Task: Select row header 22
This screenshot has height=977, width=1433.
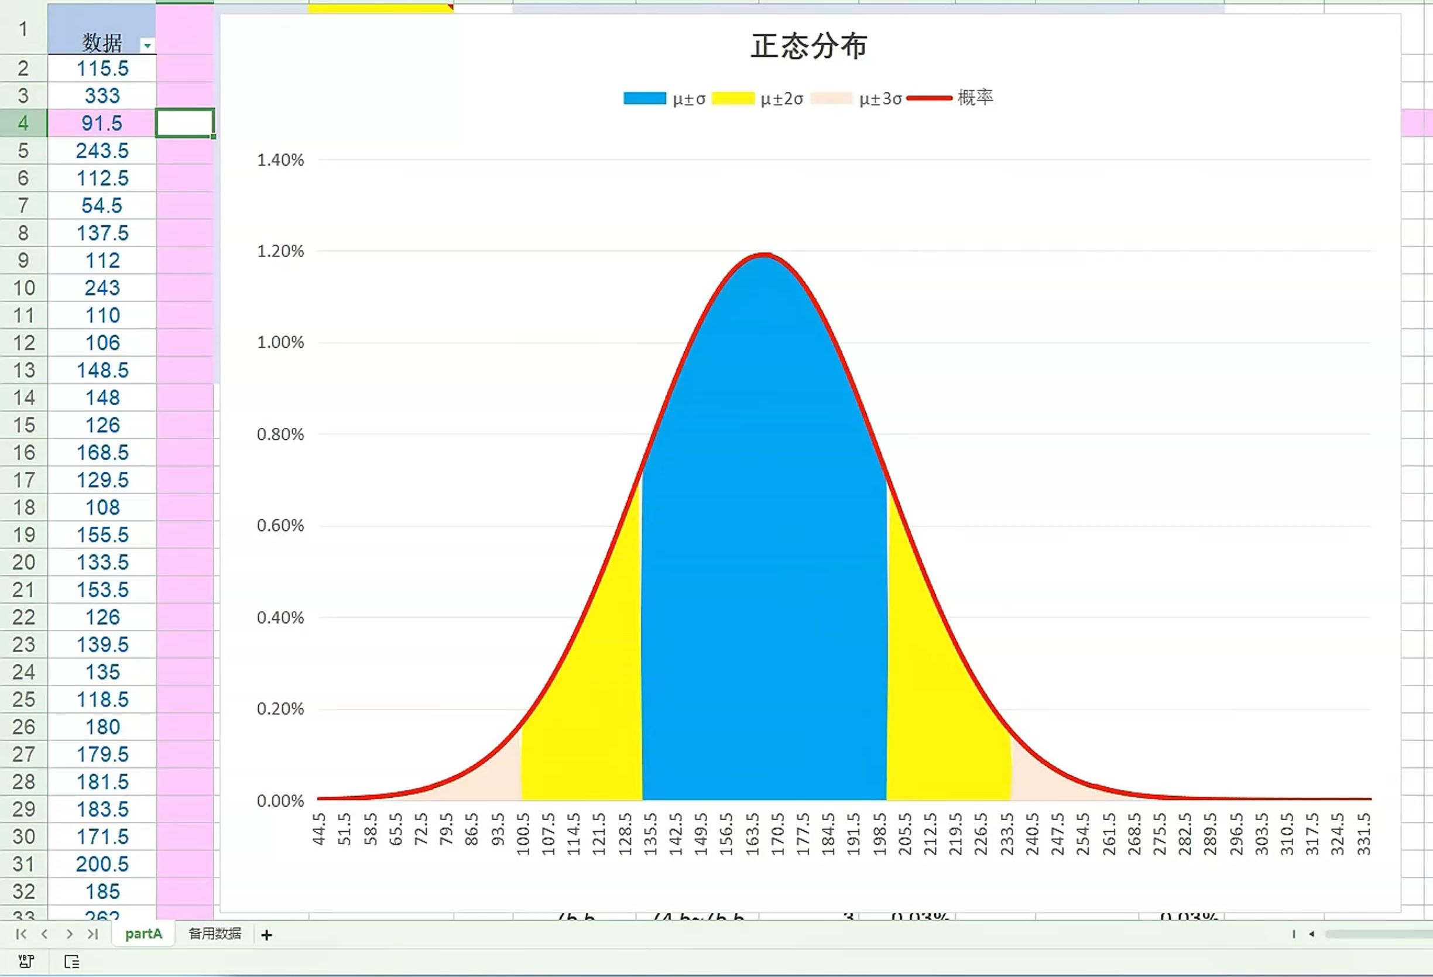Action: pyautogui.click(x=23, y=618)
